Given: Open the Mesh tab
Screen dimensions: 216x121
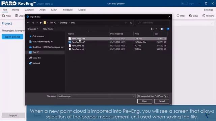Looking at the screenshot, I should (54, 10).
